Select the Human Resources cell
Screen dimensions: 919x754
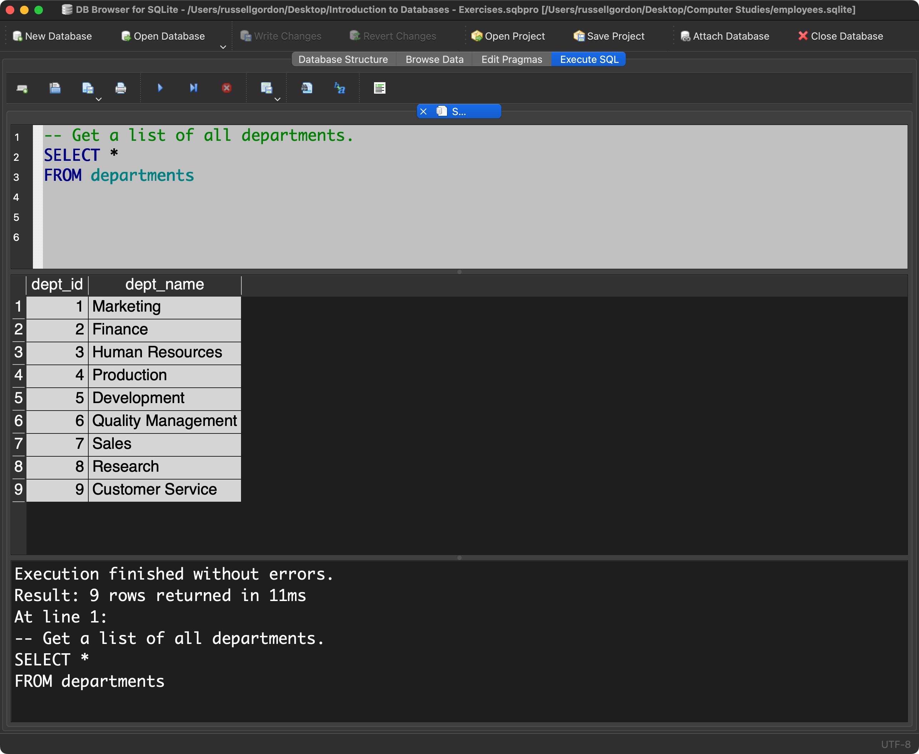pos(157,352)
